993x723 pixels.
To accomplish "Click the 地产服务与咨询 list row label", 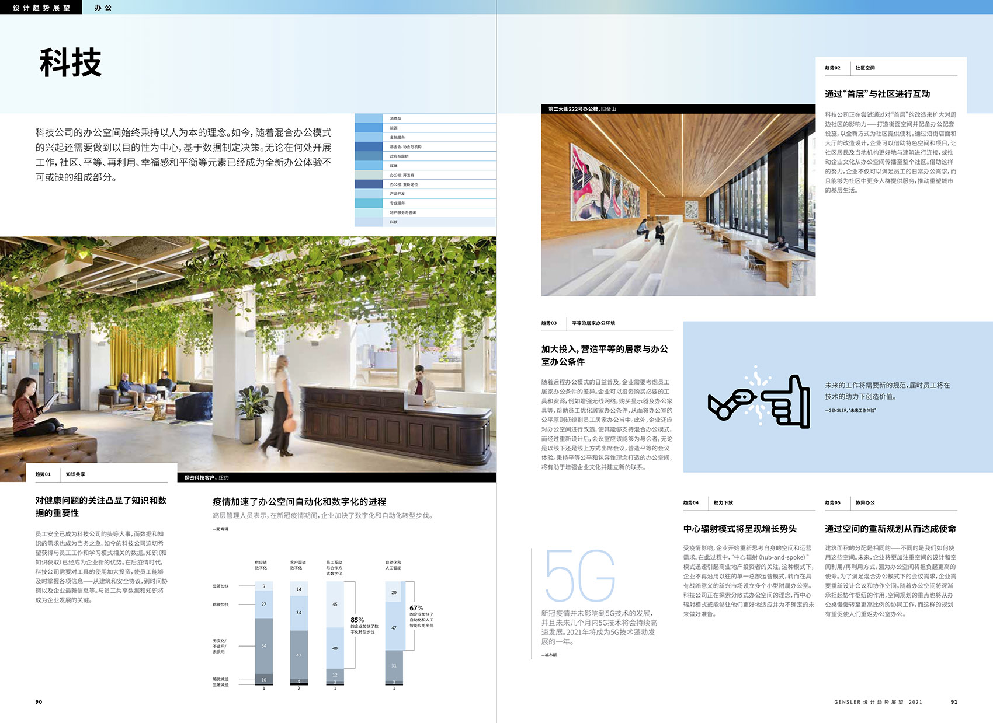I will (x=403, y=212).
